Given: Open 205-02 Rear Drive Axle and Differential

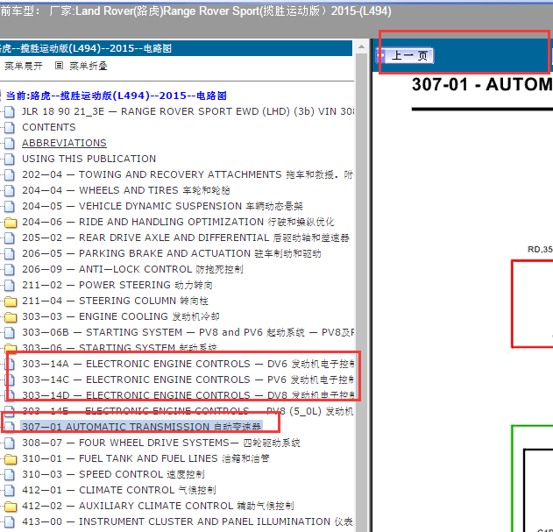Looking at the screenshot, I should pyautogui.click(x=186, y=238).
